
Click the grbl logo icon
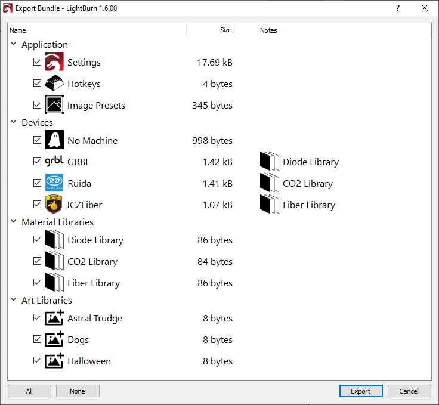click(54, 161)
